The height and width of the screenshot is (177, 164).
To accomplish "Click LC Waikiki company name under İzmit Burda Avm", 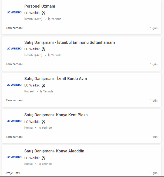I will tap(32, 85).
